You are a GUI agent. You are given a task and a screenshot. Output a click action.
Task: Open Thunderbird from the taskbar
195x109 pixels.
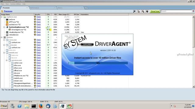tap(48, 106)
